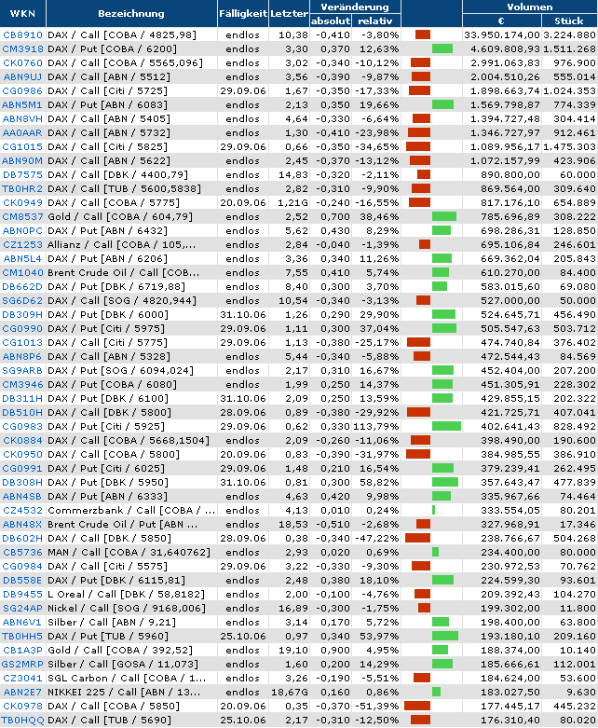Open WKN link ABN5M1

[x=22, y=105]
